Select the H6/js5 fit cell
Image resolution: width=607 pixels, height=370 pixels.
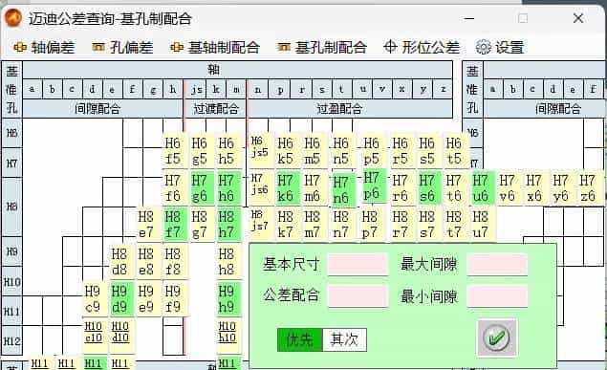point(260,151)
